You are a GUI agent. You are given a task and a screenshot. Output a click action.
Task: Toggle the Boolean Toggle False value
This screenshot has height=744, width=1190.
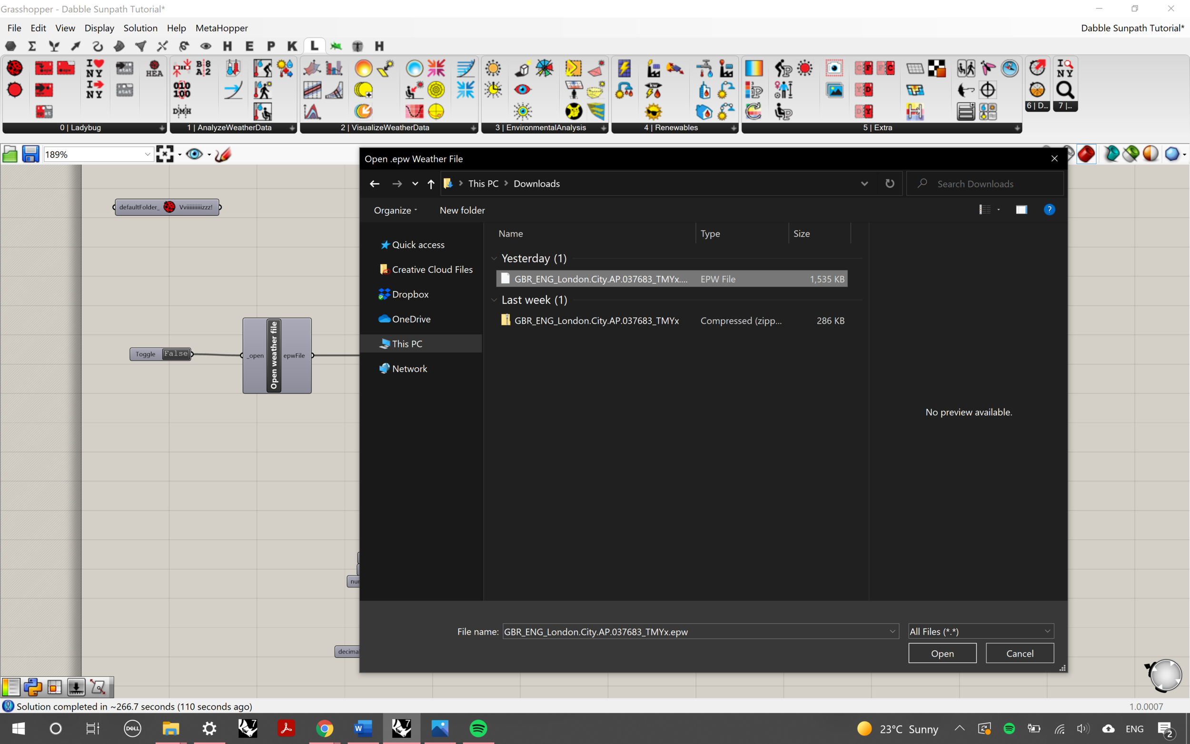[176, 354]
